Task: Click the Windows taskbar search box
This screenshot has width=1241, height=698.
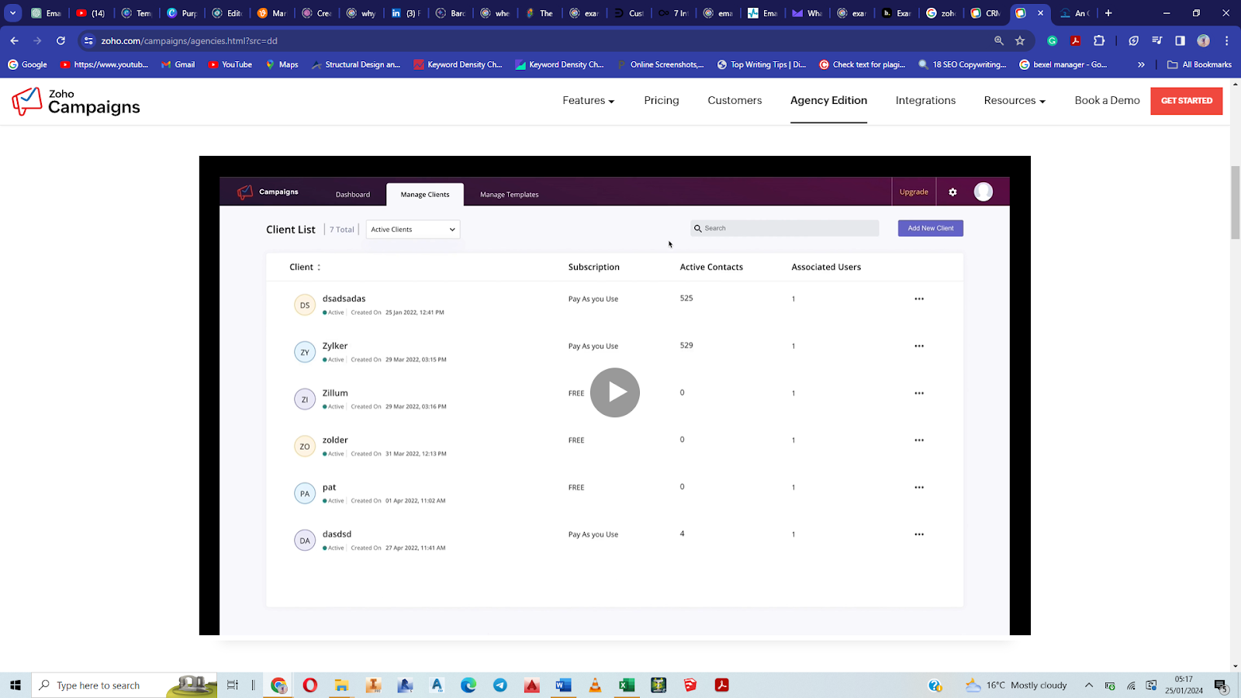Action: (125, 685)
